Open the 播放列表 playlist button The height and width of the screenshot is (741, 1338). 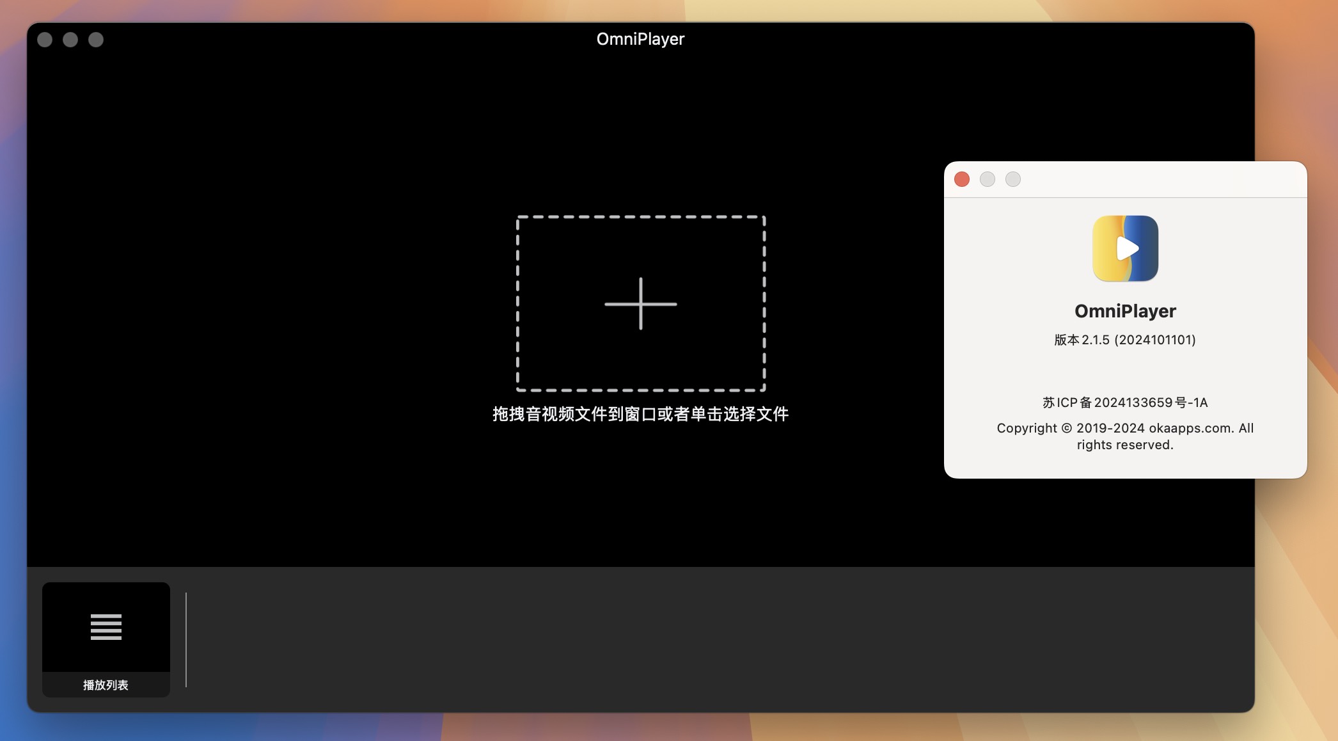[x=106, y=639]
